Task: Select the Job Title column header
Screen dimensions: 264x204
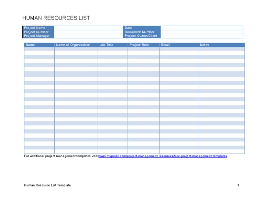Action: [113, 45]
